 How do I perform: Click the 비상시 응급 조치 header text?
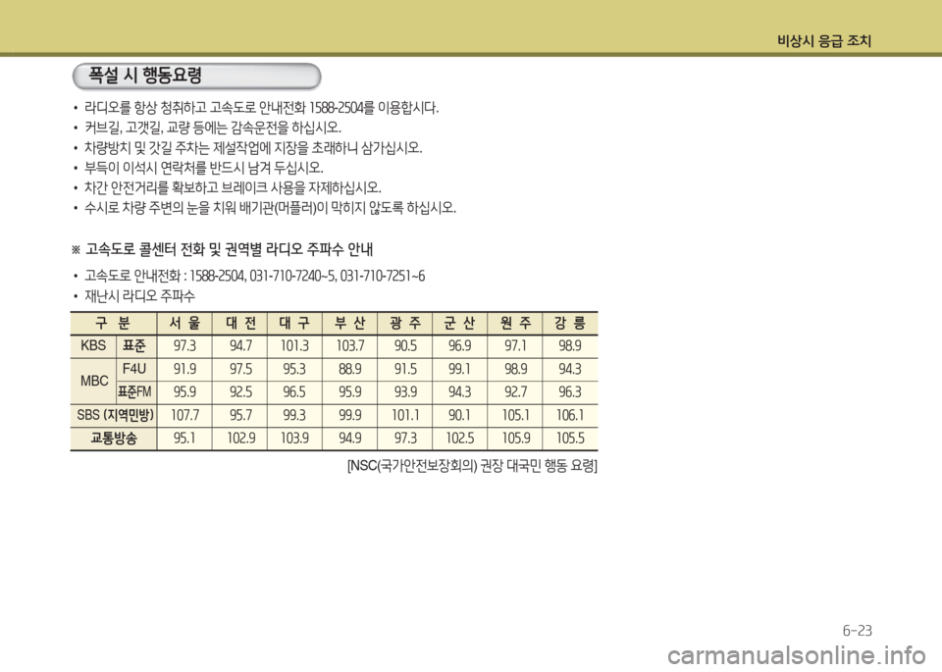[824, 41]
